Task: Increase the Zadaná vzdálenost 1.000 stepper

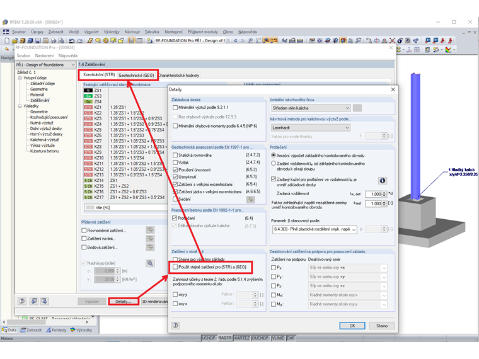Action: [x=384, y=193]
